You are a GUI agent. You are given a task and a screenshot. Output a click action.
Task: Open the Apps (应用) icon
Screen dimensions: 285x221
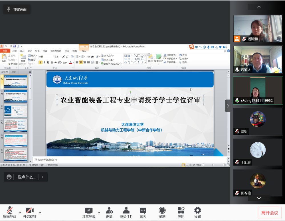[x=181, y=211]
